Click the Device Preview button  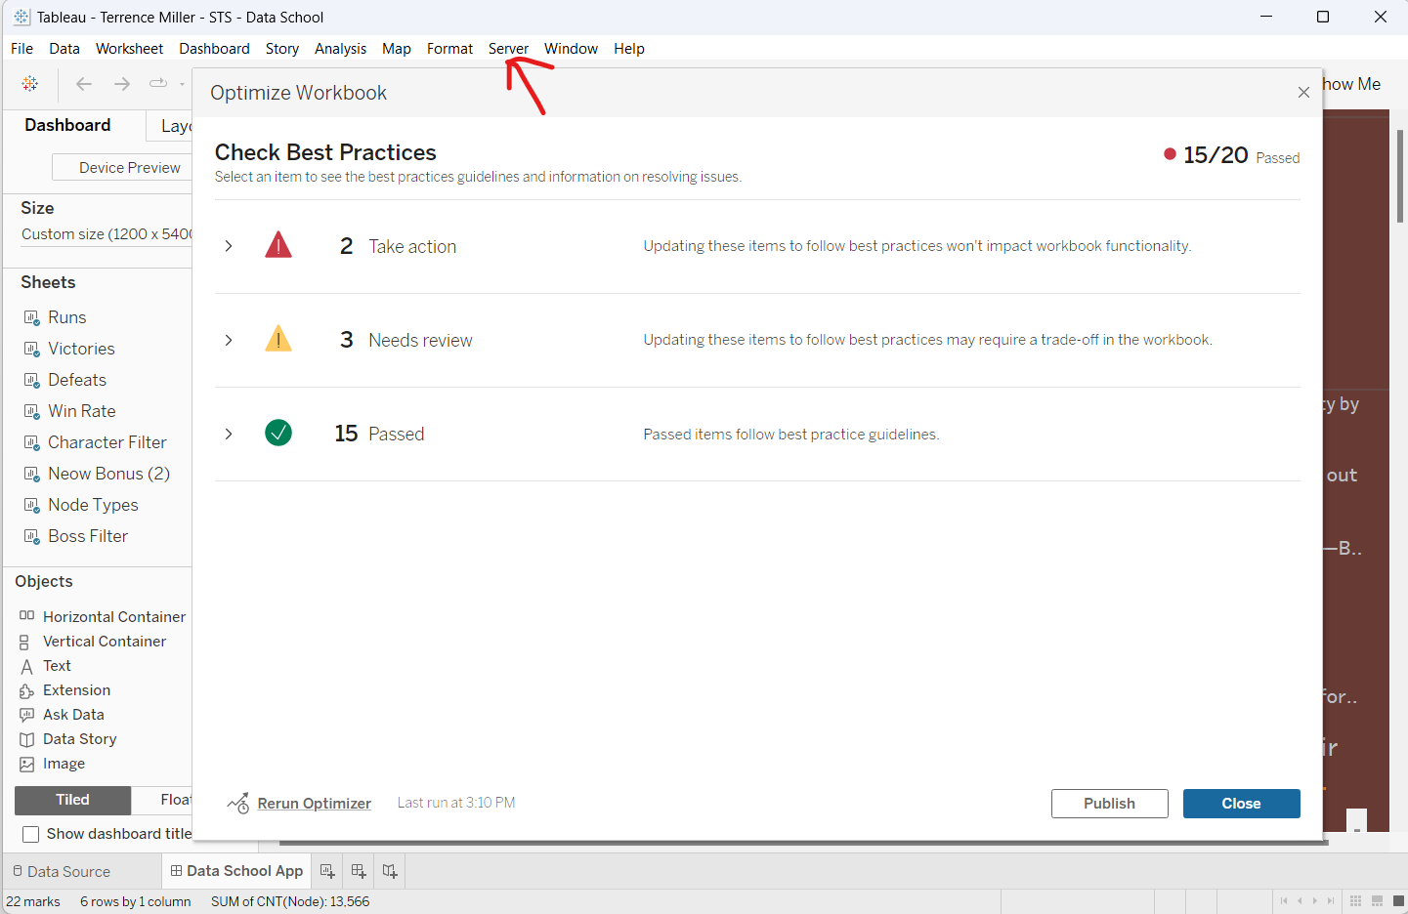[x=121, y=167]
